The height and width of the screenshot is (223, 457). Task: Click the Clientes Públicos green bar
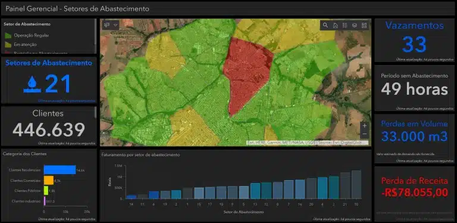pyautogui.click(x=46, y=191)
